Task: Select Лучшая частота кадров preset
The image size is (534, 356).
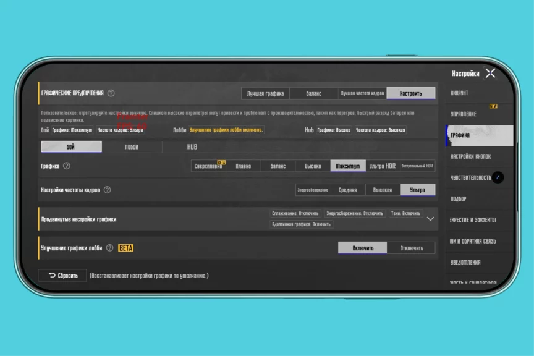Action: tap(362, 93)
